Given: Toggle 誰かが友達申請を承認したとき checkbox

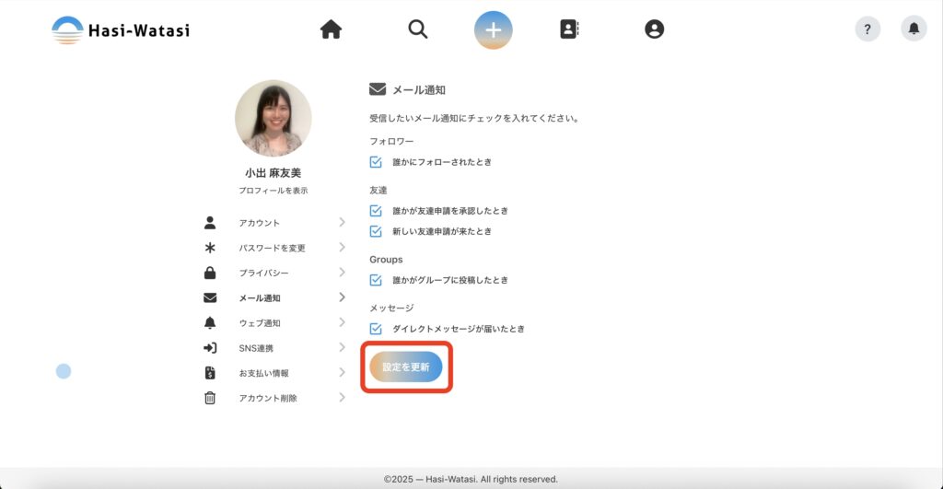Looking at the screenshot, I should [376, 211].
